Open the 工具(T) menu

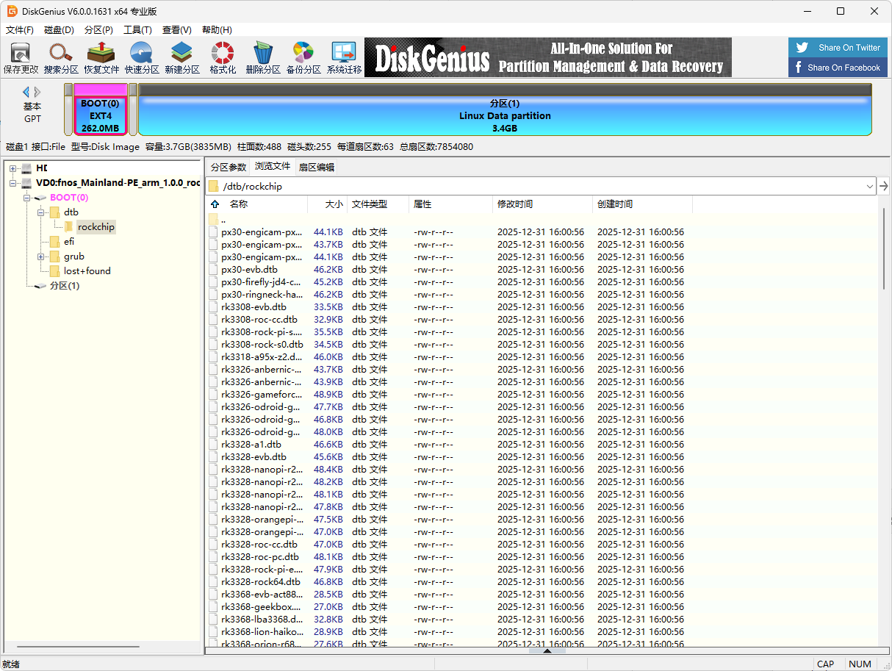[x=137, y=30]
